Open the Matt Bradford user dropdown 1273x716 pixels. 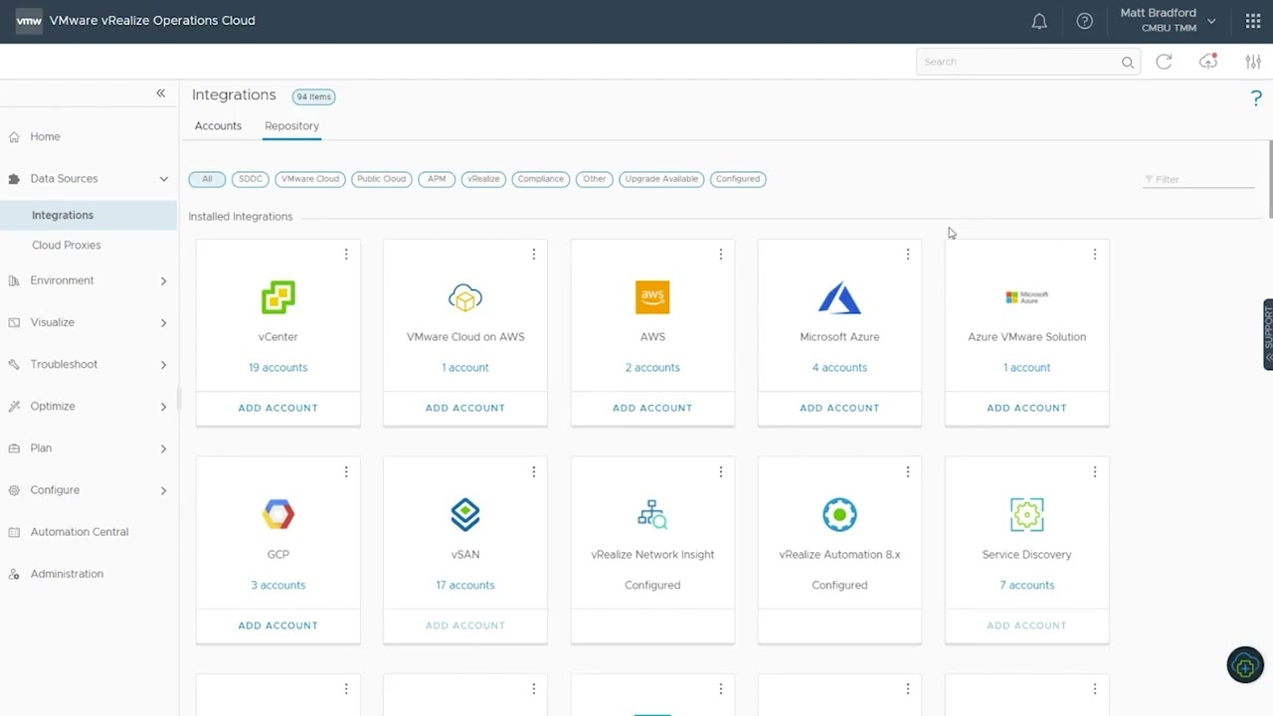tap(1168, 21)
